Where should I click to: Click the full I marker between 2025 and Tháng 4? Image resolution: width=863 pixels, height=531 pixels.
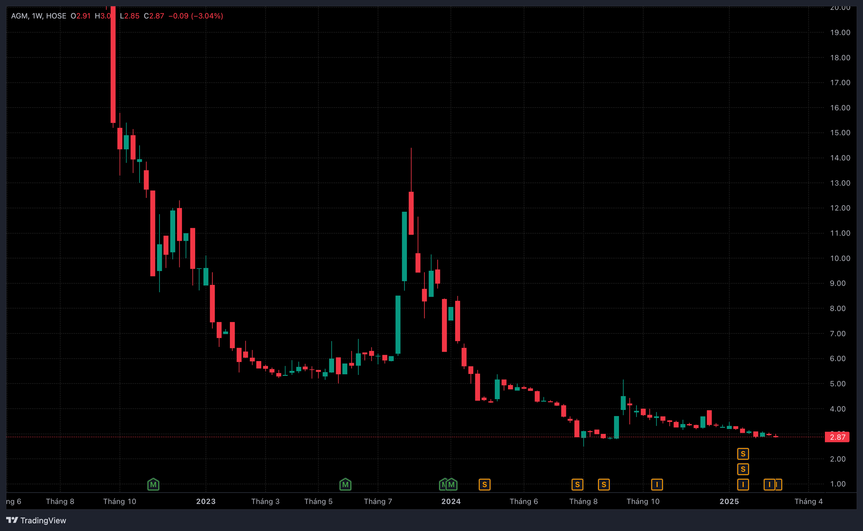click(x=769, y=485)
